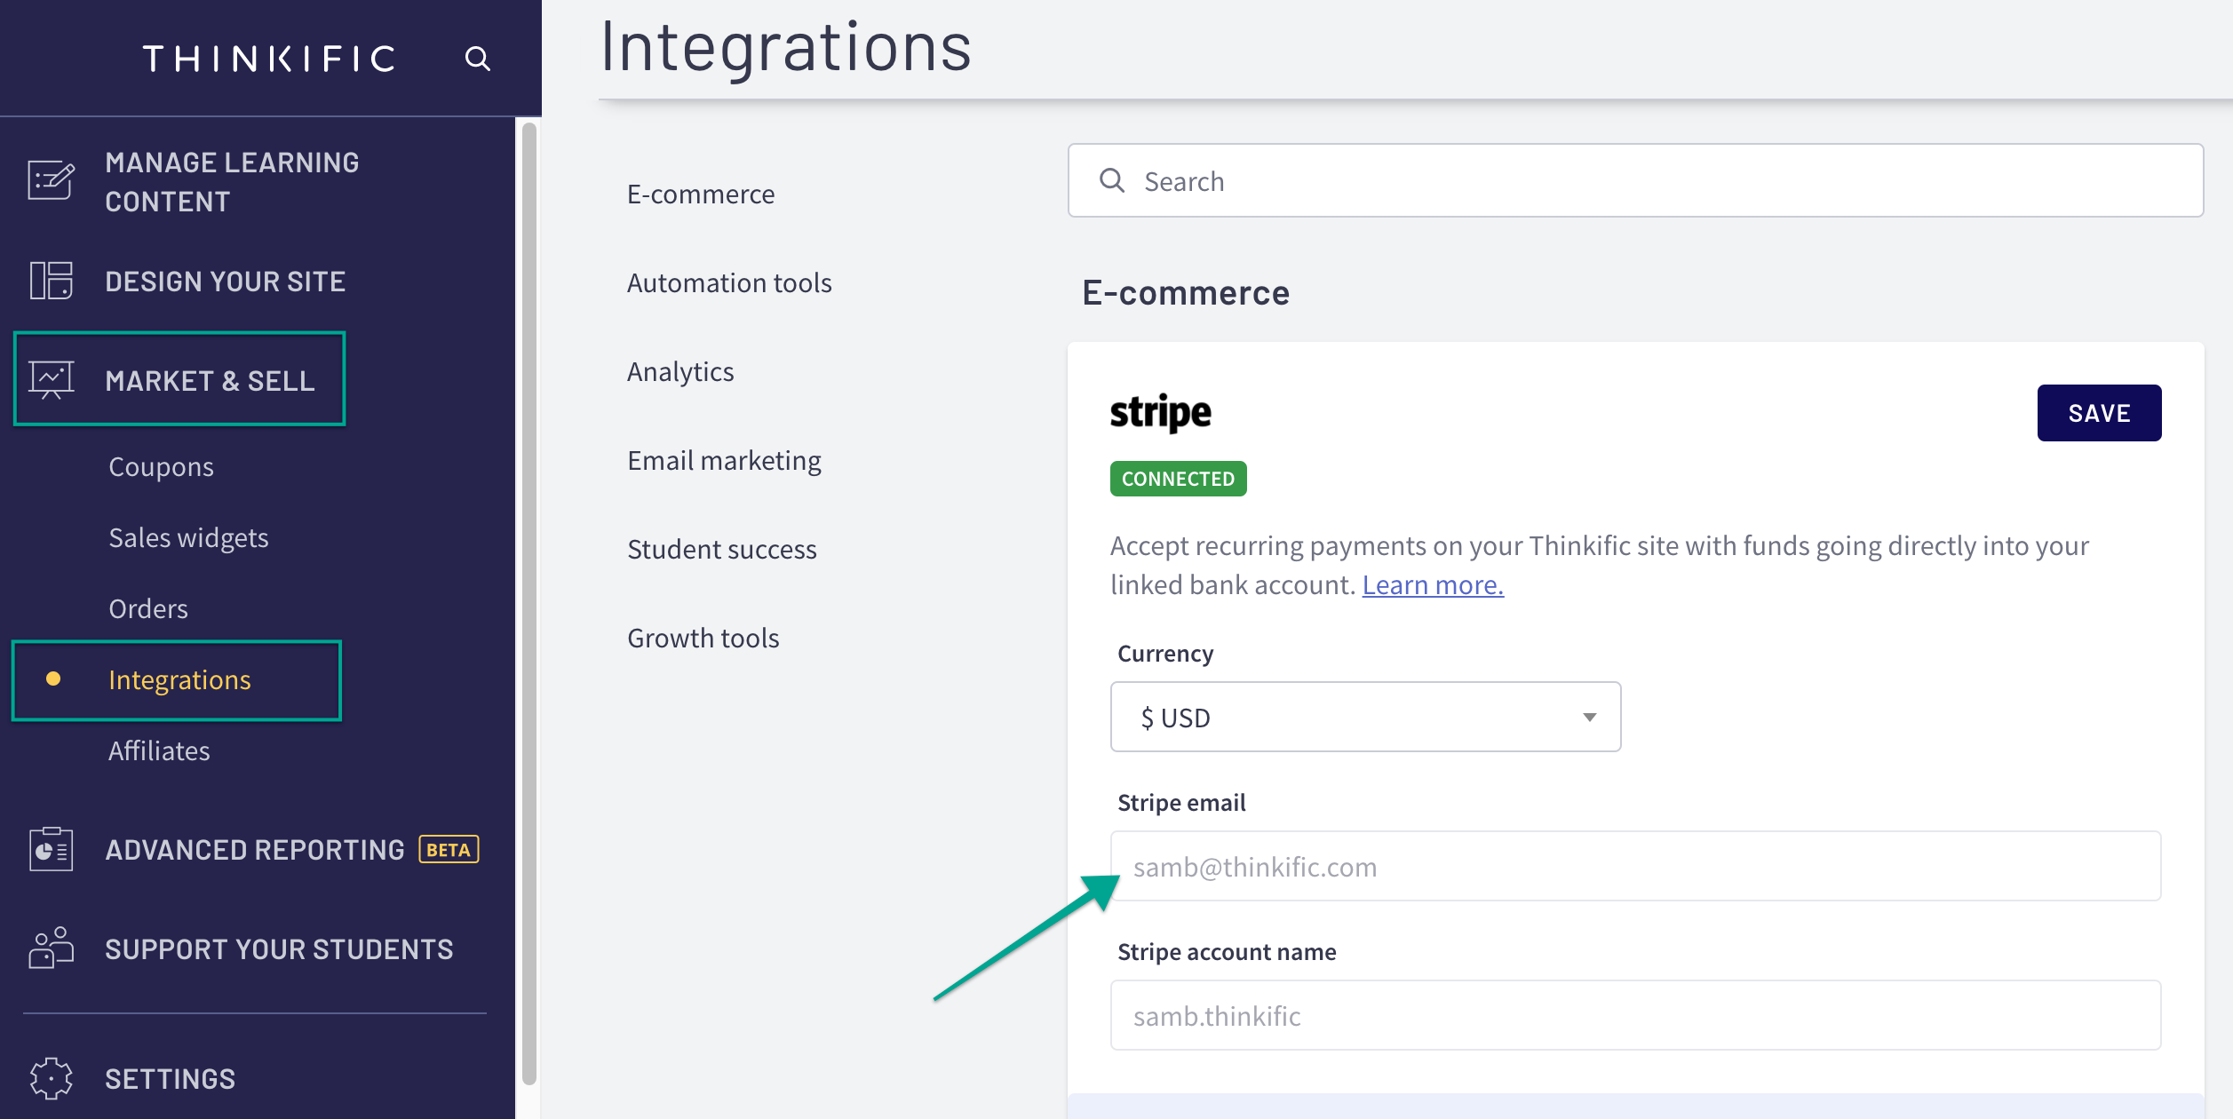The image size is (2233, 1119).
Task: Click the Advanced Reporting icon
Action: (50, 849)
